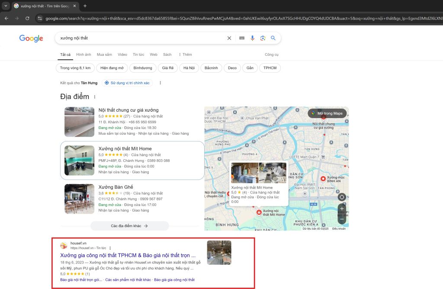Toggle the Hiện đang mở filter
The image size is (443, 289).
coord(112,68)
